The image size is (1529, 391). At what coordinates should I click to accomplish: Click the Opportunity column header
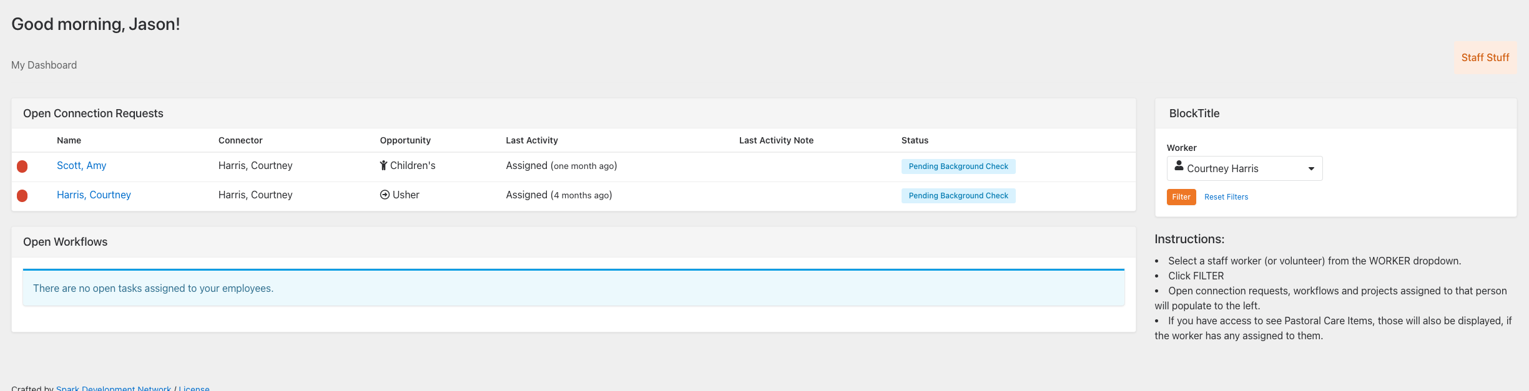pos(405,140)
